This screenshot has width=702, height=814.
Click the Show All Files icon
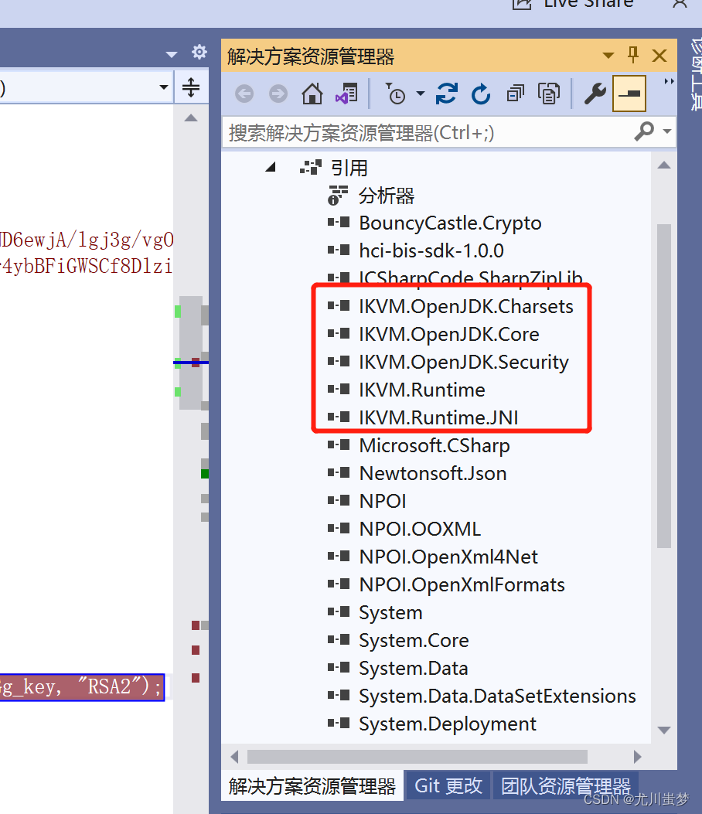(x=549, y=94)
